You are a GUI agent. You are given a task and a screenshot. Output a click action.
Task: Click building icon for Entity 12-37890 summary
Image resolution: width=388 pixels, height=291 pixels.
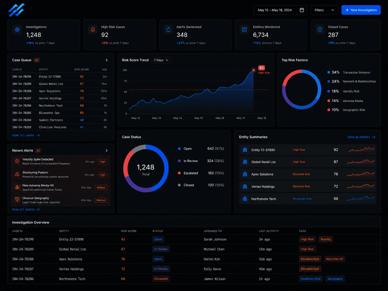pyautogui.click(x=245, y=150)
